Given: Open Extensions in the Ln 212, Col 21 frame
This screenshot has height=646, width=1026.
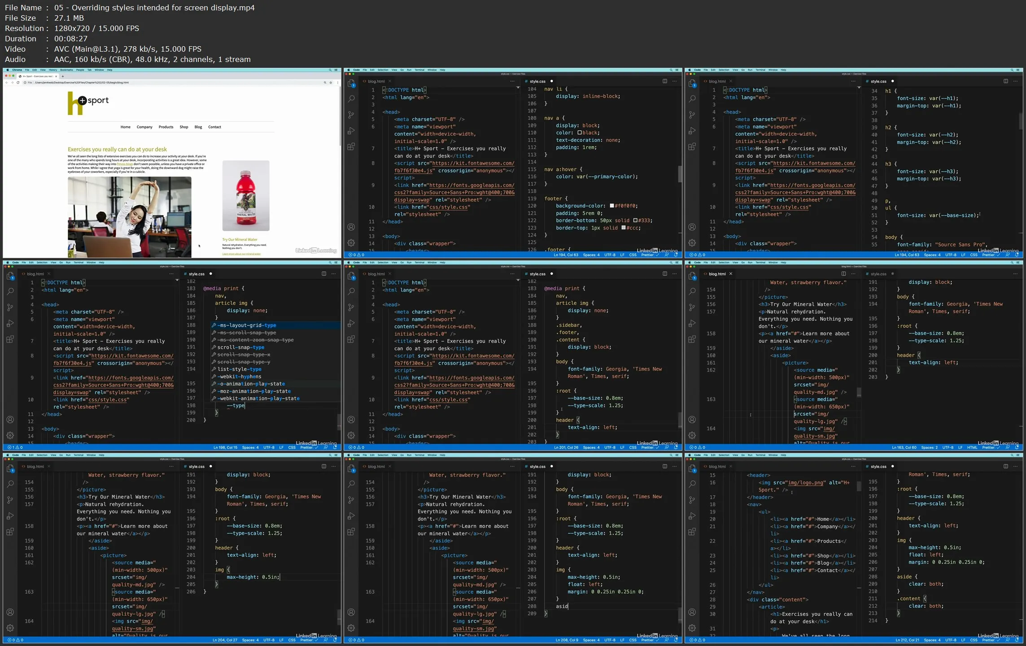Looking at the screenshot, I should 692,532.
